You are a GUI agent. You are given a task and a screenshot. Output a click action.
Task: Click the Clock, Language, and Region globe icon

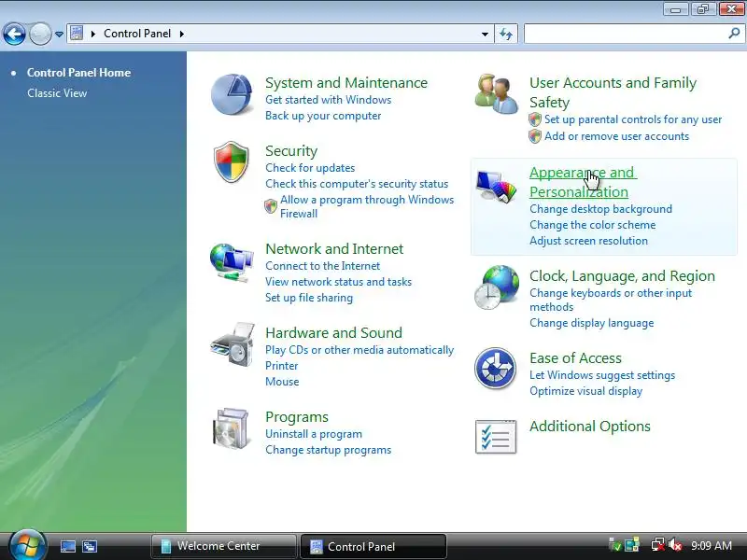point(497,287)
